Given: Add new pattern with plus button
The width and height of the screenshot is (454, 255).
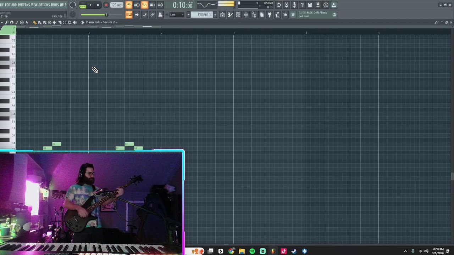Looking at the screenshot, I should [215, 15].
